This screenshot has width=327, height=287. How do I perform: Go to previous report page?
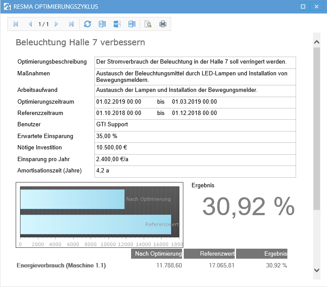pyautogui.click(x=30, y=24)
